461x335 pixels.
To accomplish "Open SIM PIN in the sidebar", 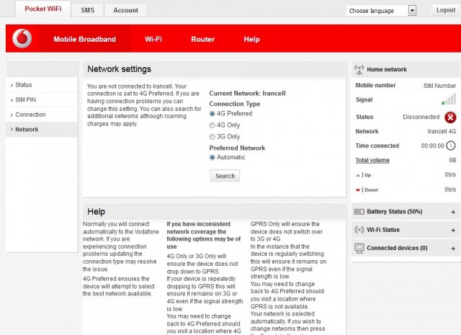I will pyautogui.click(x=26, y=99).
